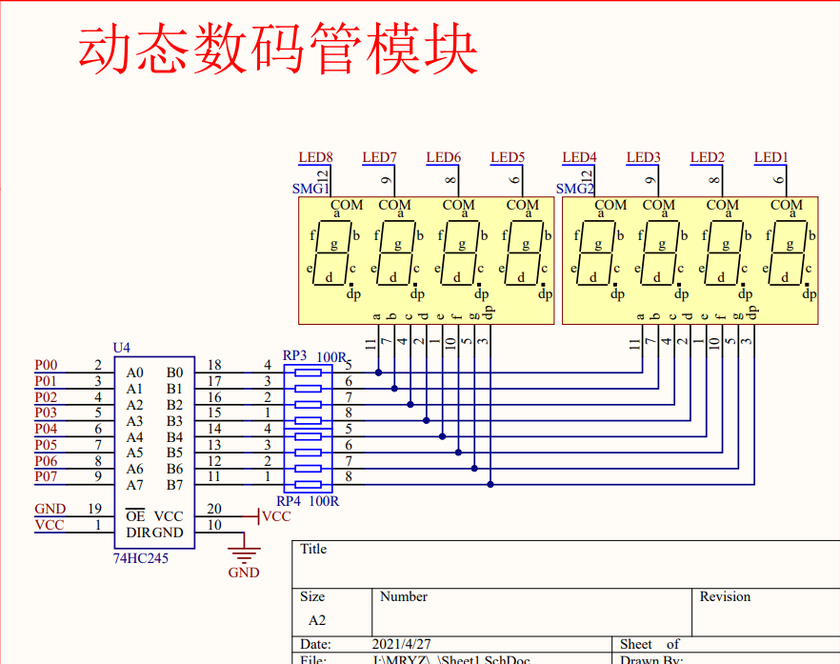Click the LED1 net label
The height and width of the screenshot is (664, 840).
point(770,157)
